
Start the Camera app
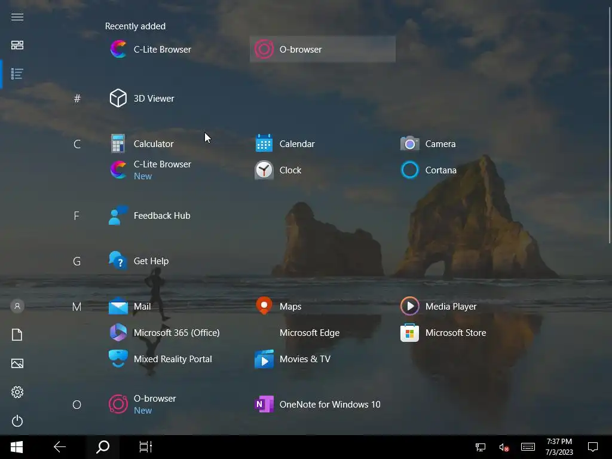(x=468, y=143)
